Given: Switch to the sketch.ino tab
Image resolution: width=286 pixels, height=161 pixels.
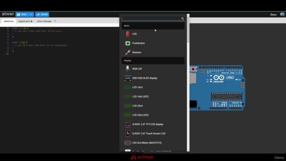Looking at the screenshot, I should click(9, 21).
